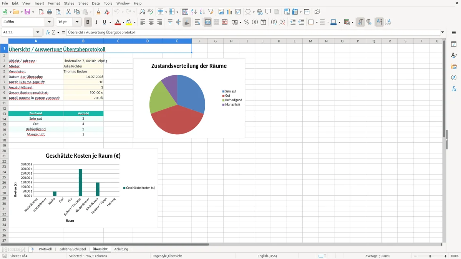Click the Save document icon

[27, 12]
